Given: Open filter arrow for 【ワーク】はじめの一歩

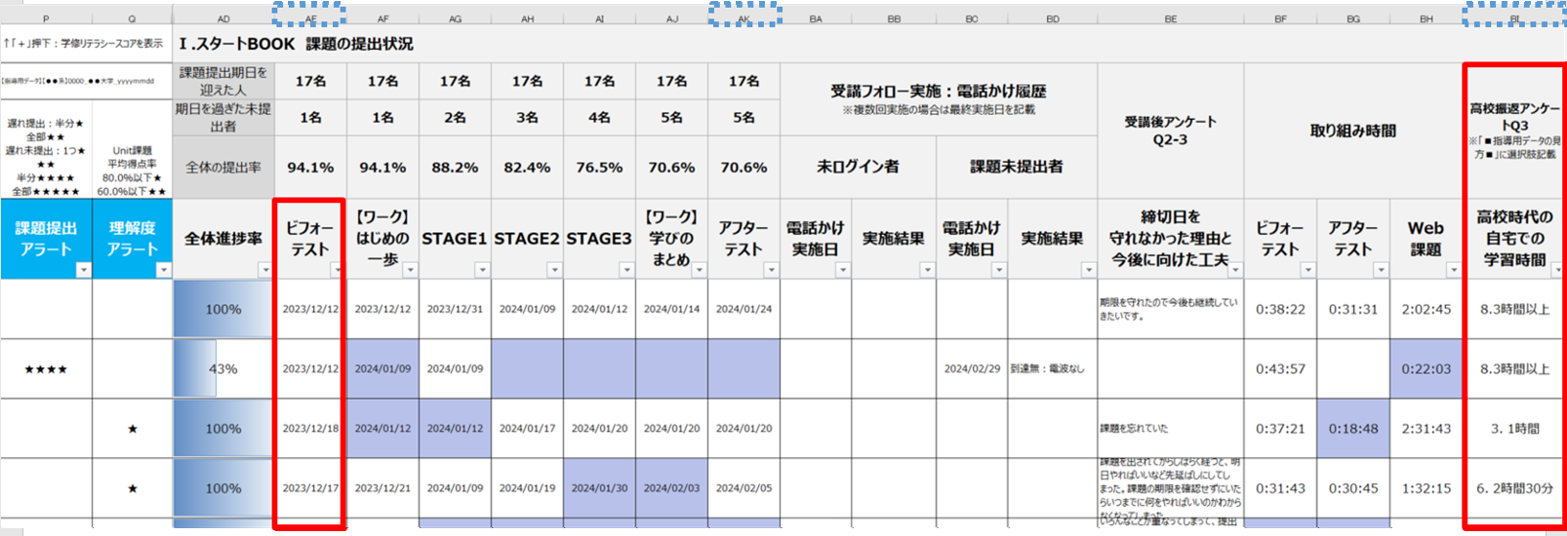Looking at the screenshot, I should tap(410, 270).
